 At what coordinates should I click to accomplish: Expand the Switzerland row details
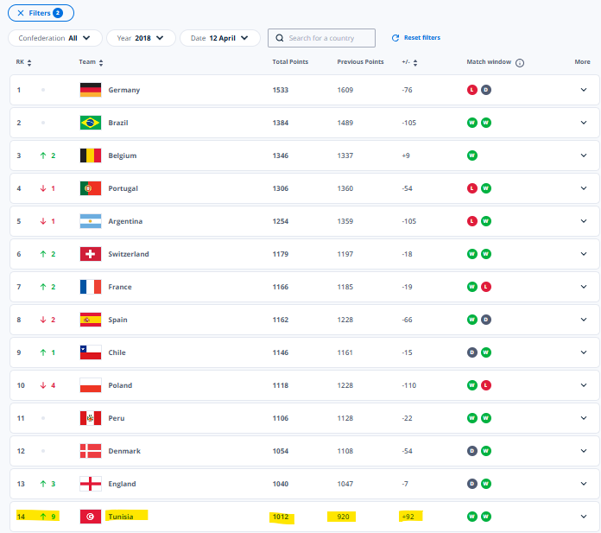click(x=584, y=254)
